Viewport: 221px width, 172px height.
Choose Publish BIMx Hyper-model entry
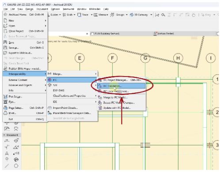click(x=25, y=69)
